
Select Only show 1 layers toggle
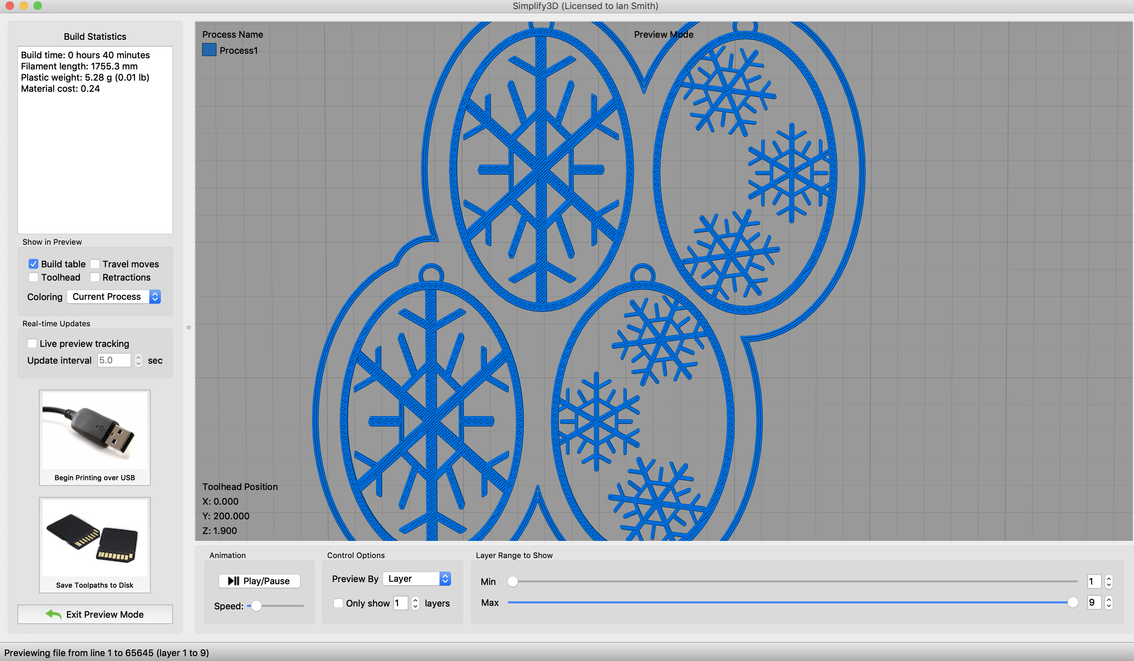pos(336,603)
